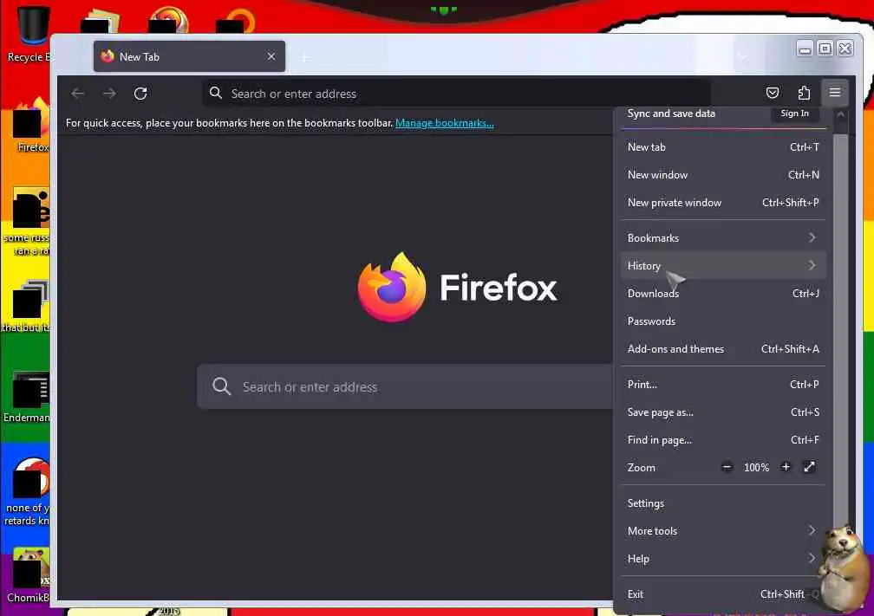Select the Enderman desktop icon
This screenshot has width=874, height=616.
tap(28, 397)
